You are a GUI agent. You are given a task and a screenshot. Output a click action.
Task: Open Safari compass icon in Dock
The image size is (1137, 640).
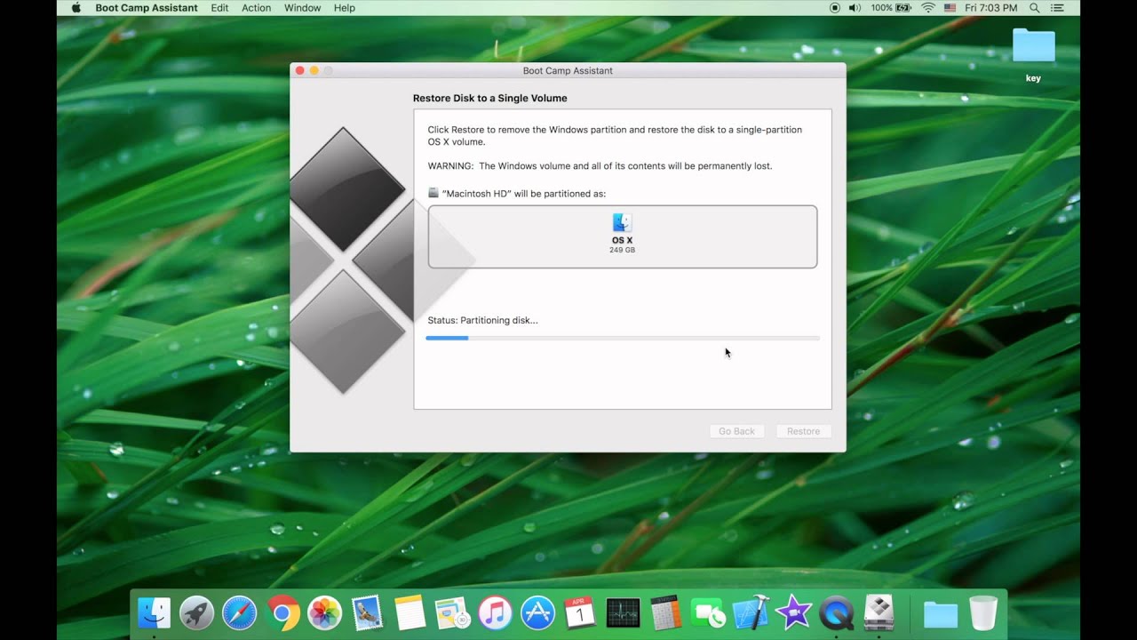(239, 613)
